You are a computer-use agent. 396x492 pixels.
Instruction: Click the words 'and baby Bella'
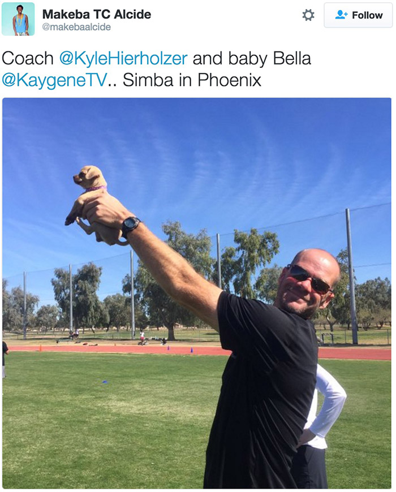point(252,58)
